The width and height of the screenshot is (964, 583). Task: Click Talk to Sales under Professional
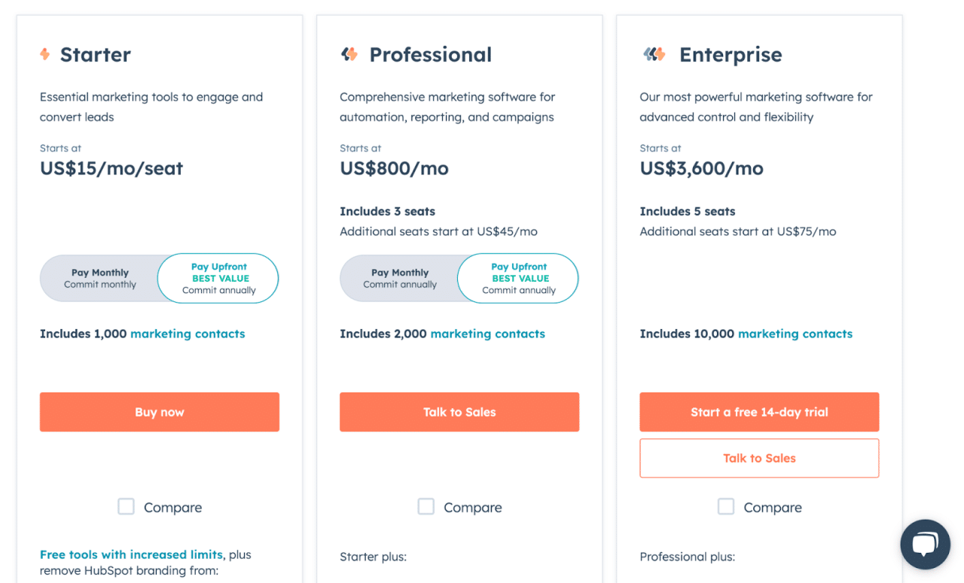tap(459, 412)
